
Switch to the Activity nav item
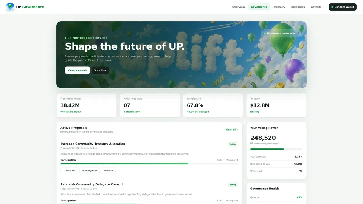[x=316, y=7]
